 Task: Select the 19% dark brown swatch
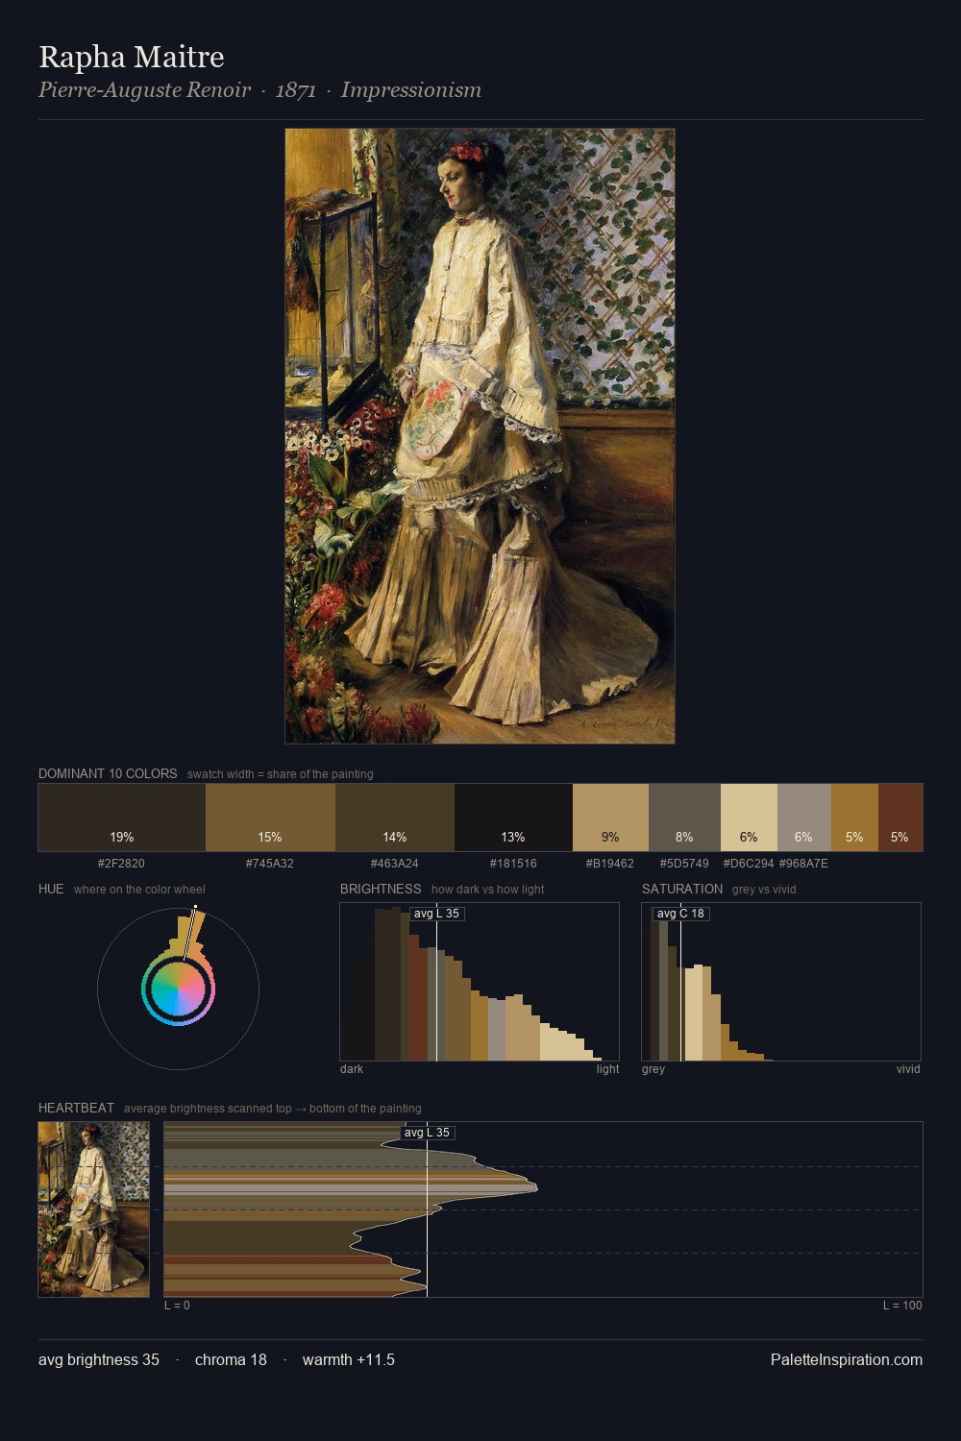click(122, 818)
